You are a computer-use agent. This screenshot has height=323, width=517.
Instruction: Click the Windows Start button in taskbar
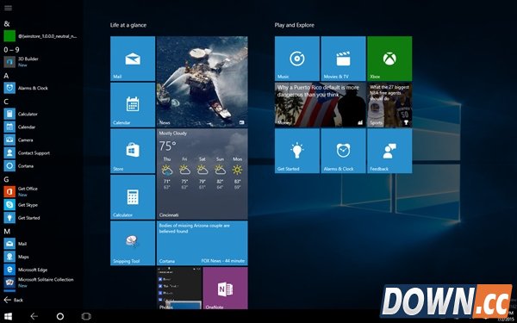click(9, 316)
